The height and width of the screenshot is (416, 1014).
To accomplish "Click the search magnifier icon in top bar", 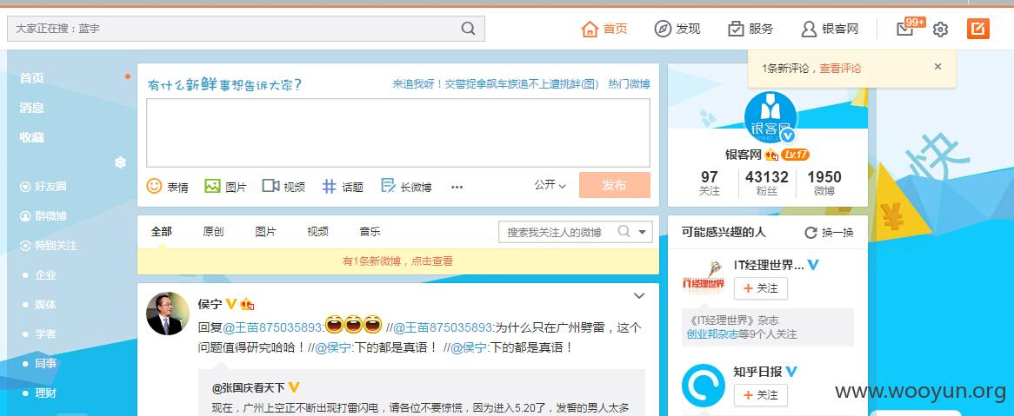I will [468, 29].
